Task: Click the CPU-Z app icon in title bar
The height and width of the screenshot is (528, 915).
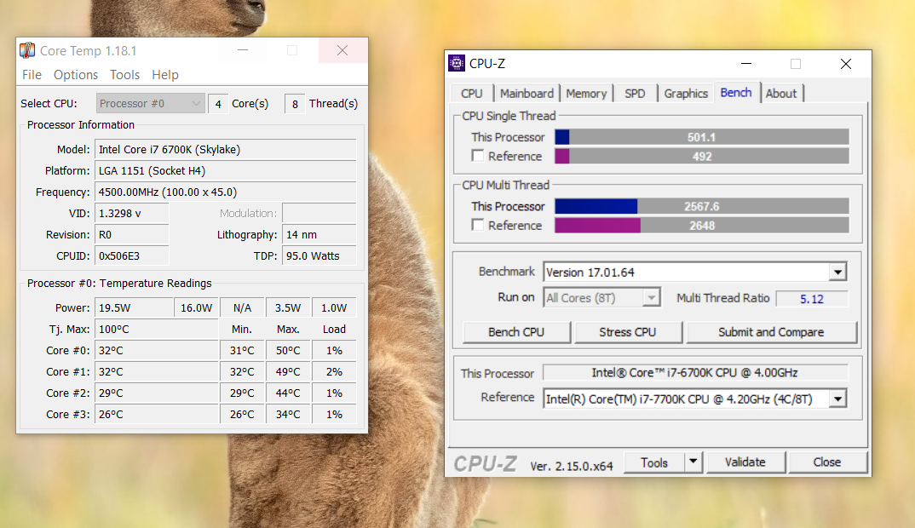Action: [457, 63]
